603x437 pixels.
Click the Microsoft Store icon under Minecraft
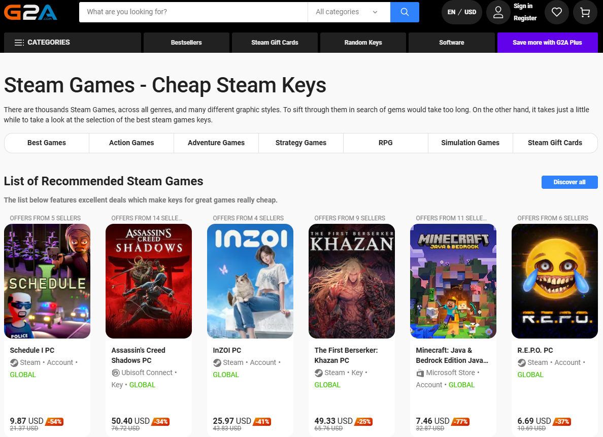tap(420, 373)
